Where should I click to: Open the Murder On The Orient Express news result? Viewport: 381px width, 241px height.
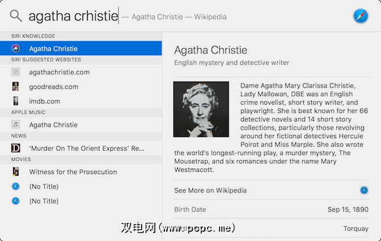pos(86,148)
